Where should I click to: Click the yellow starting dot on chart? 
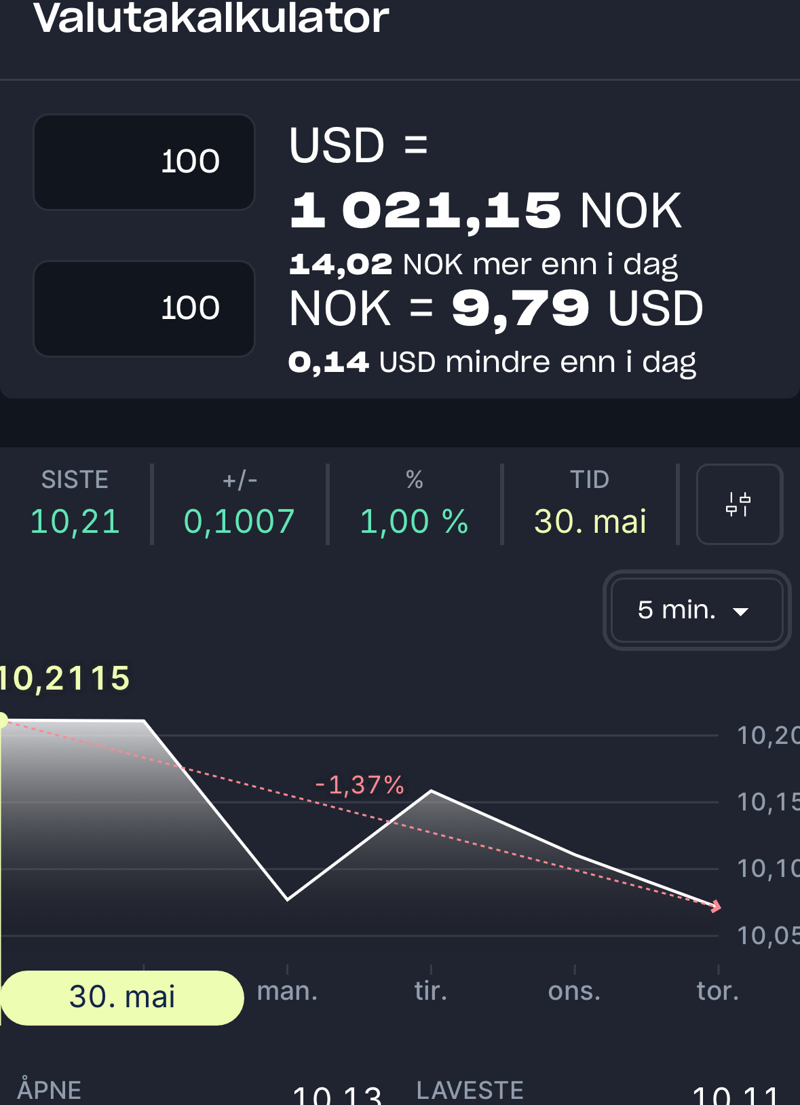click(3, 720)
